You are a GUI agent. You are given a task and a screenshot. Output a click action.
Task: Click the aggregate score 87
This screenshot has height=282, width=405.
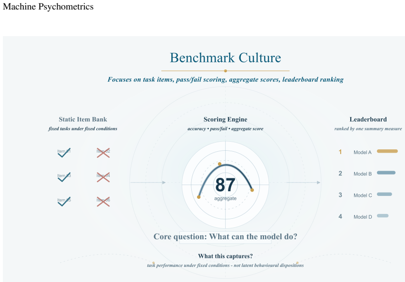[225, 185]
